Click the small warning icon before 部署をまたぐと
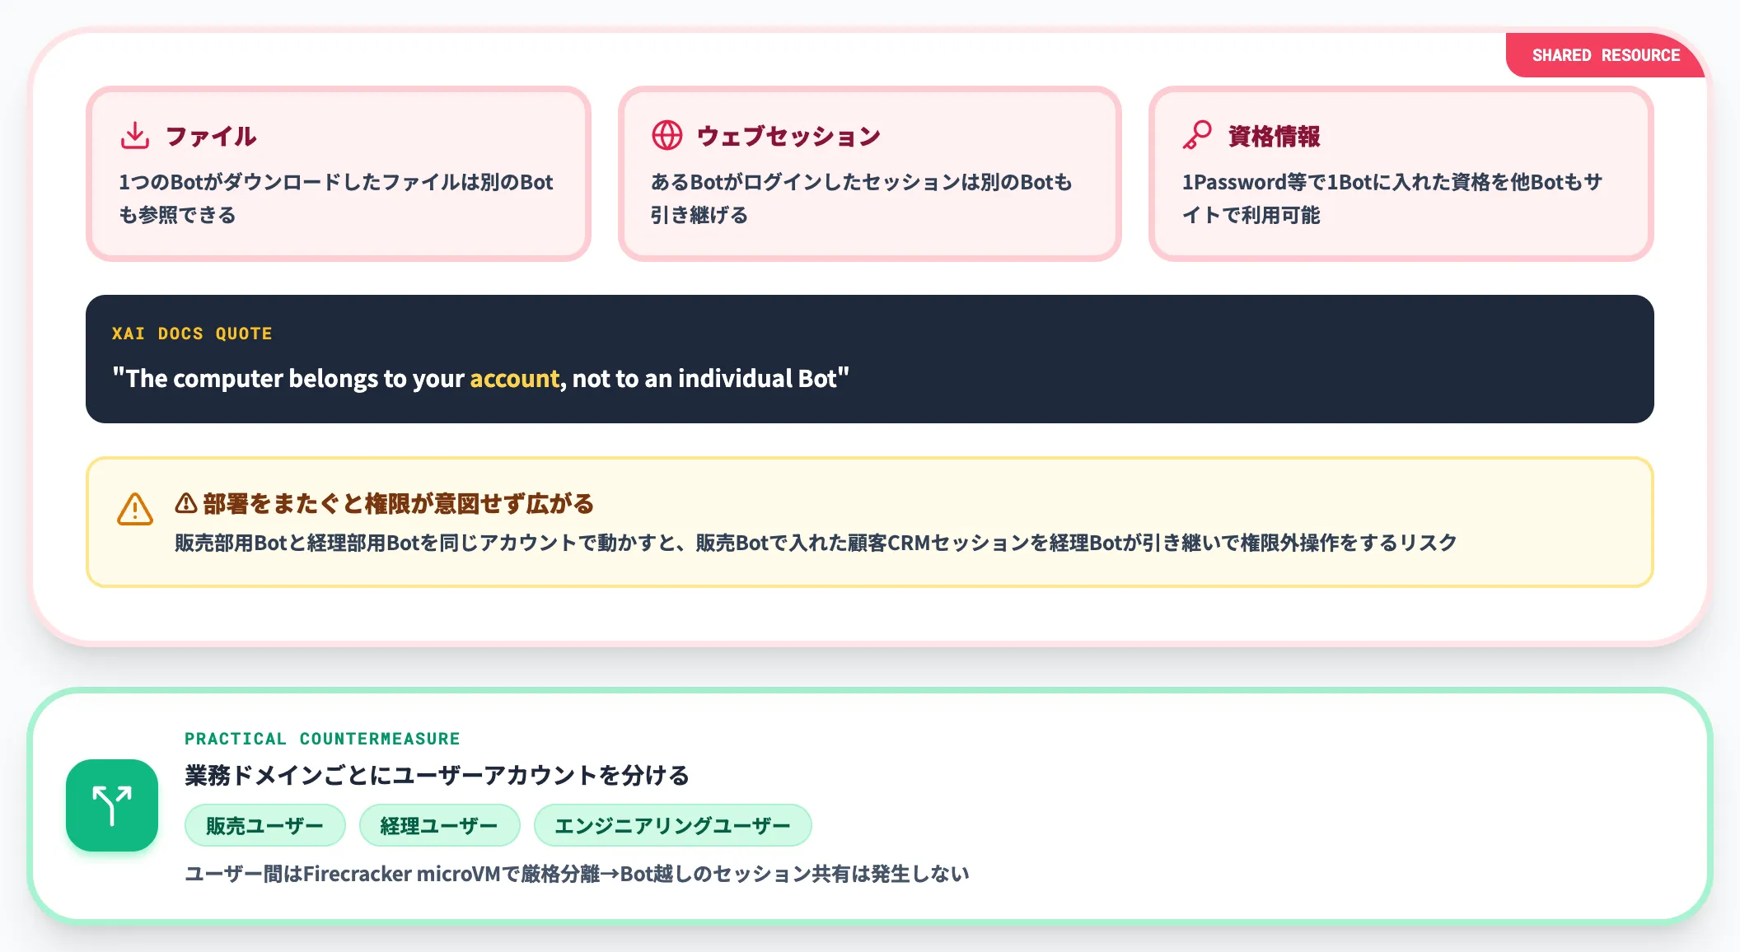 [x=186, y=503]
